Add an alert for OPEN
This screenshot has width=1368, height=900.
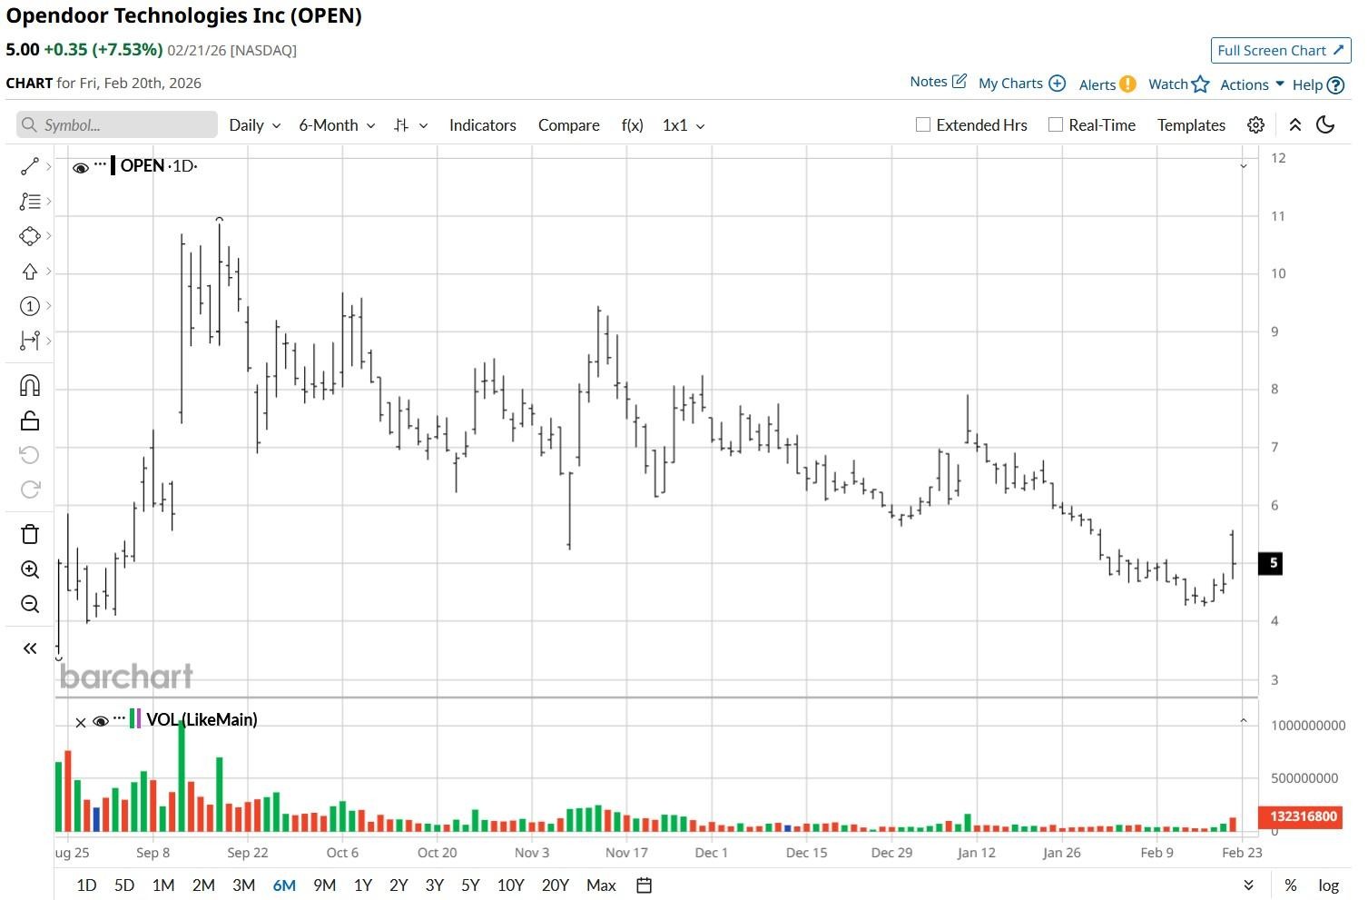coord(1107,84)
